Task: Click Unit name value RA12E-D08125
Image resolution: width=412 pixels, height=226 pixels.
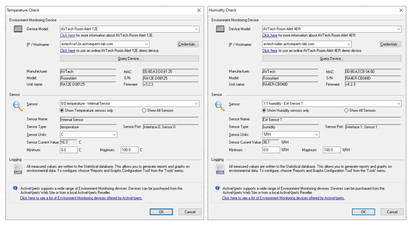Action: pyautogui.click(x=88, y=85)
